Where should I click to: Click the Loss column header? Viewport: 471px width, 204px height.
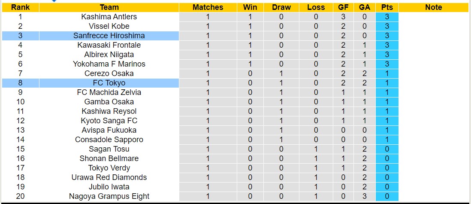pyautogui.click(x=316, y=7)
